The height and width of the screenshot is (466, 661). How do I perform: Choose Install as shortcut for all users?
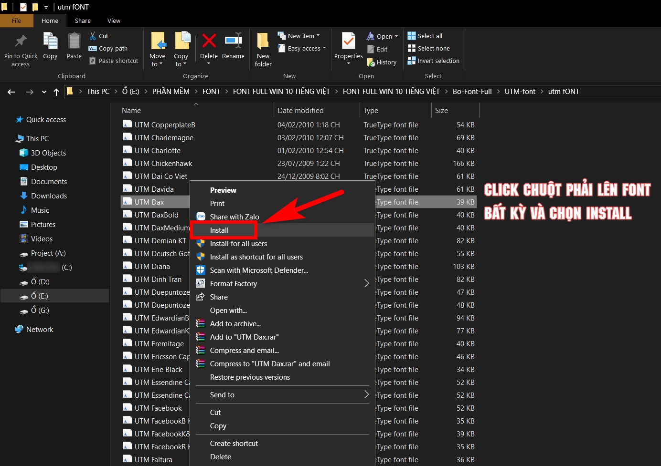click(256, 257)
